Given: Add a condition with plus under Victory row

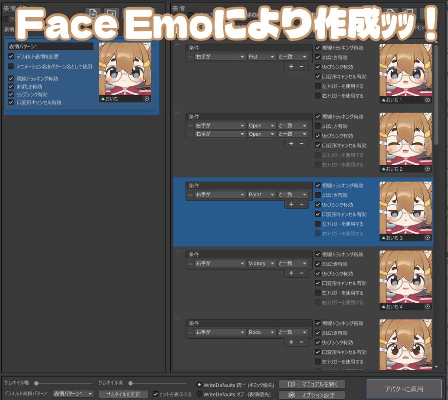Looking at the screenshot, I should pyautogui.click(x=291, y=273).
